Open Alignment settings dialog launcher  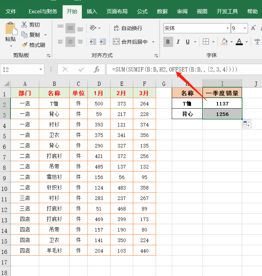tap(156, 56)
